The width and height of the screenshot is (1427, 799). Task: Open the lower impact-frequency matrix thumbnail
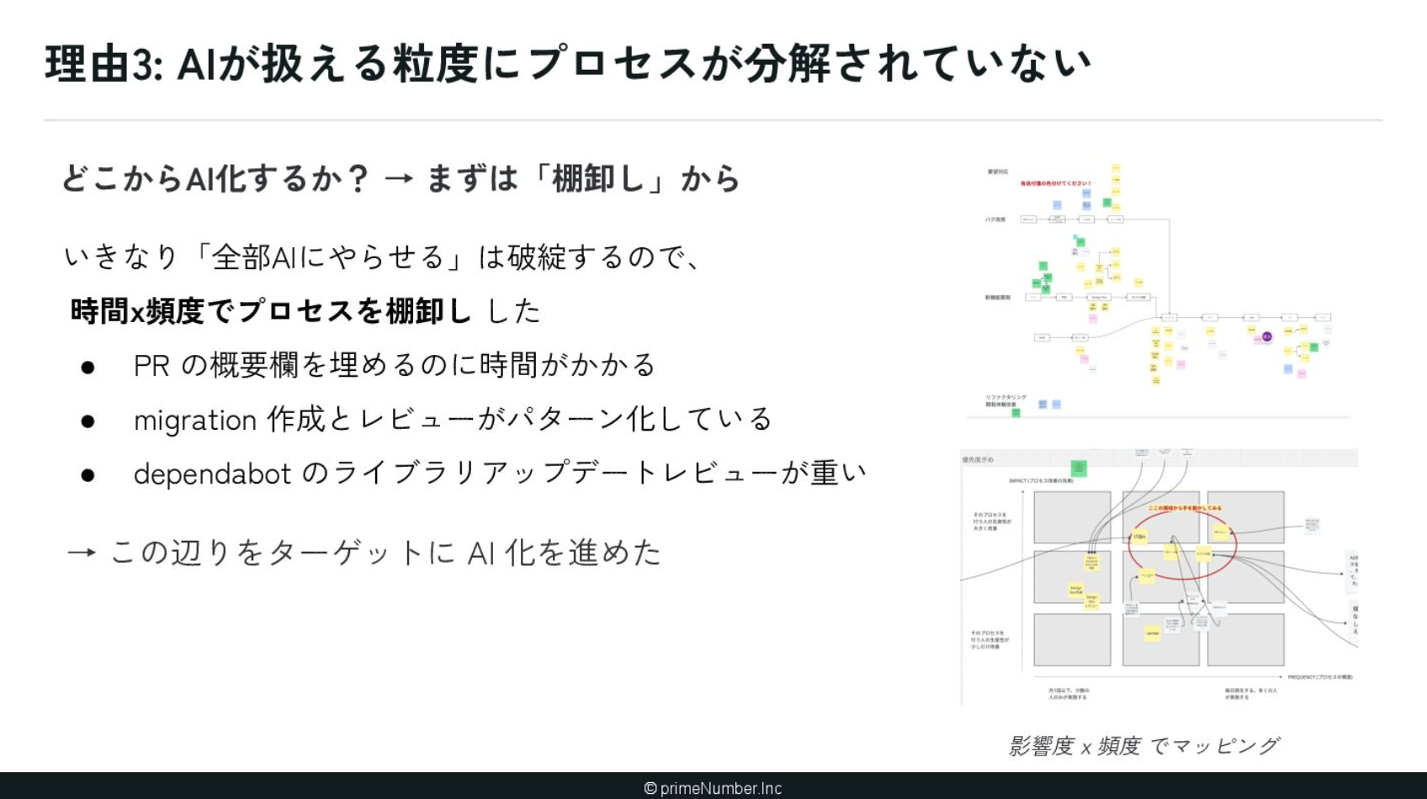[1159, 576]
